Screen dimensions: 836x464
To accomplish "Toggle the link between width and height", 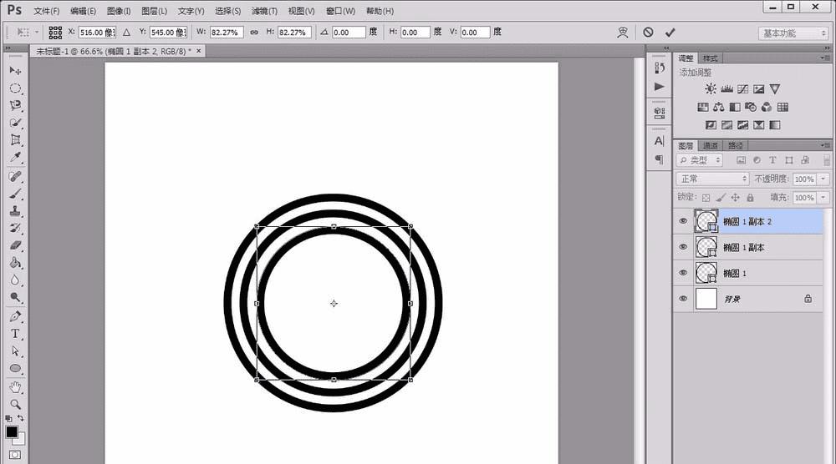I will pos(254,33).
